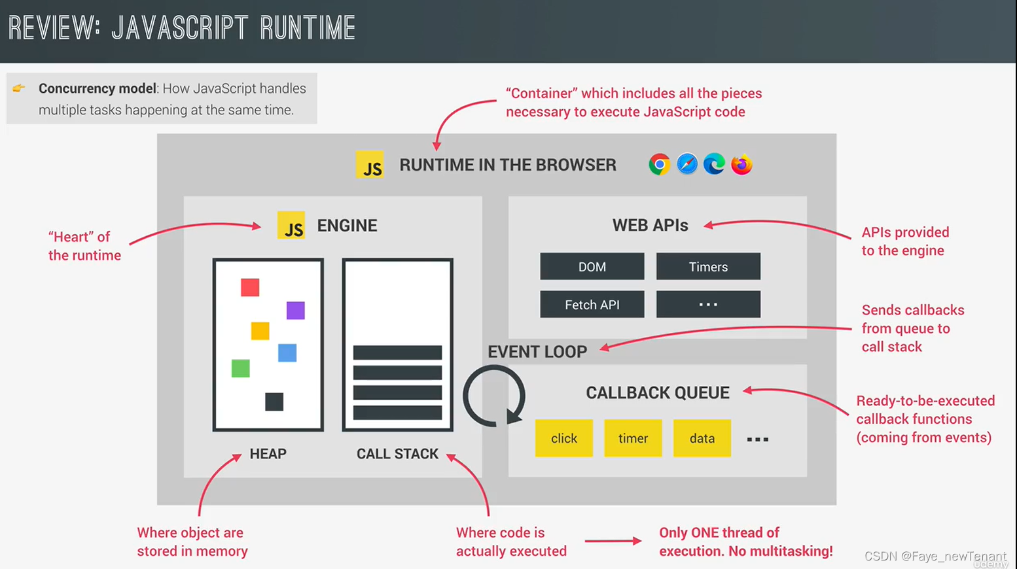This screenshot has width=1017, height=569.
Task: Click the Runtime in the Browser heading
Action: coord(508,165)
